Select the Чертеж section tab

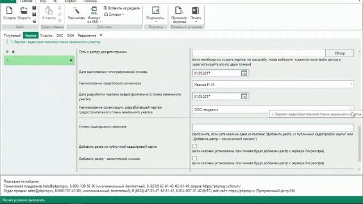coord(31,35)
